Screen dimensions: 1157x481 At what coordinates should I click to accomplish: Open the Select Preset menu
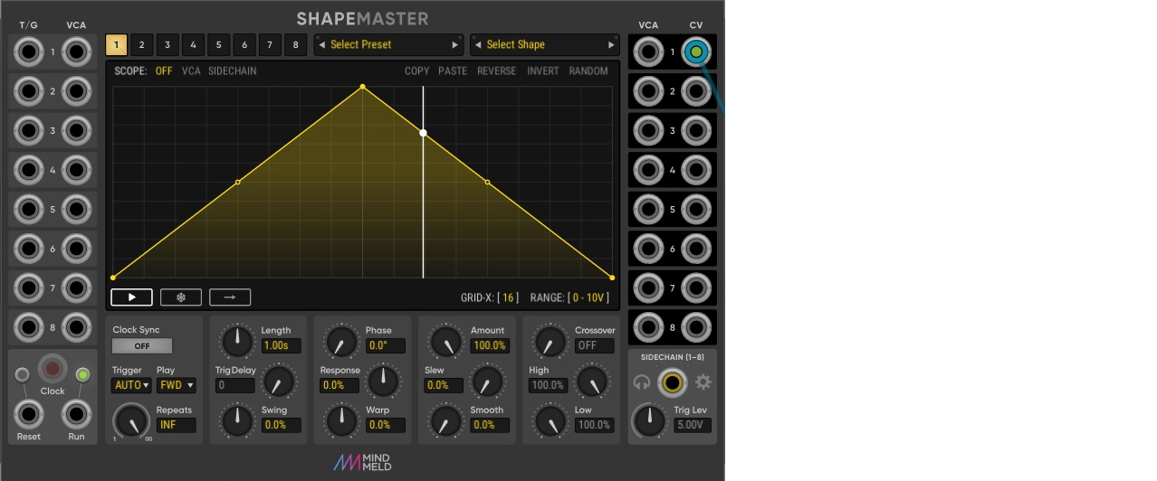click(389, 44)
